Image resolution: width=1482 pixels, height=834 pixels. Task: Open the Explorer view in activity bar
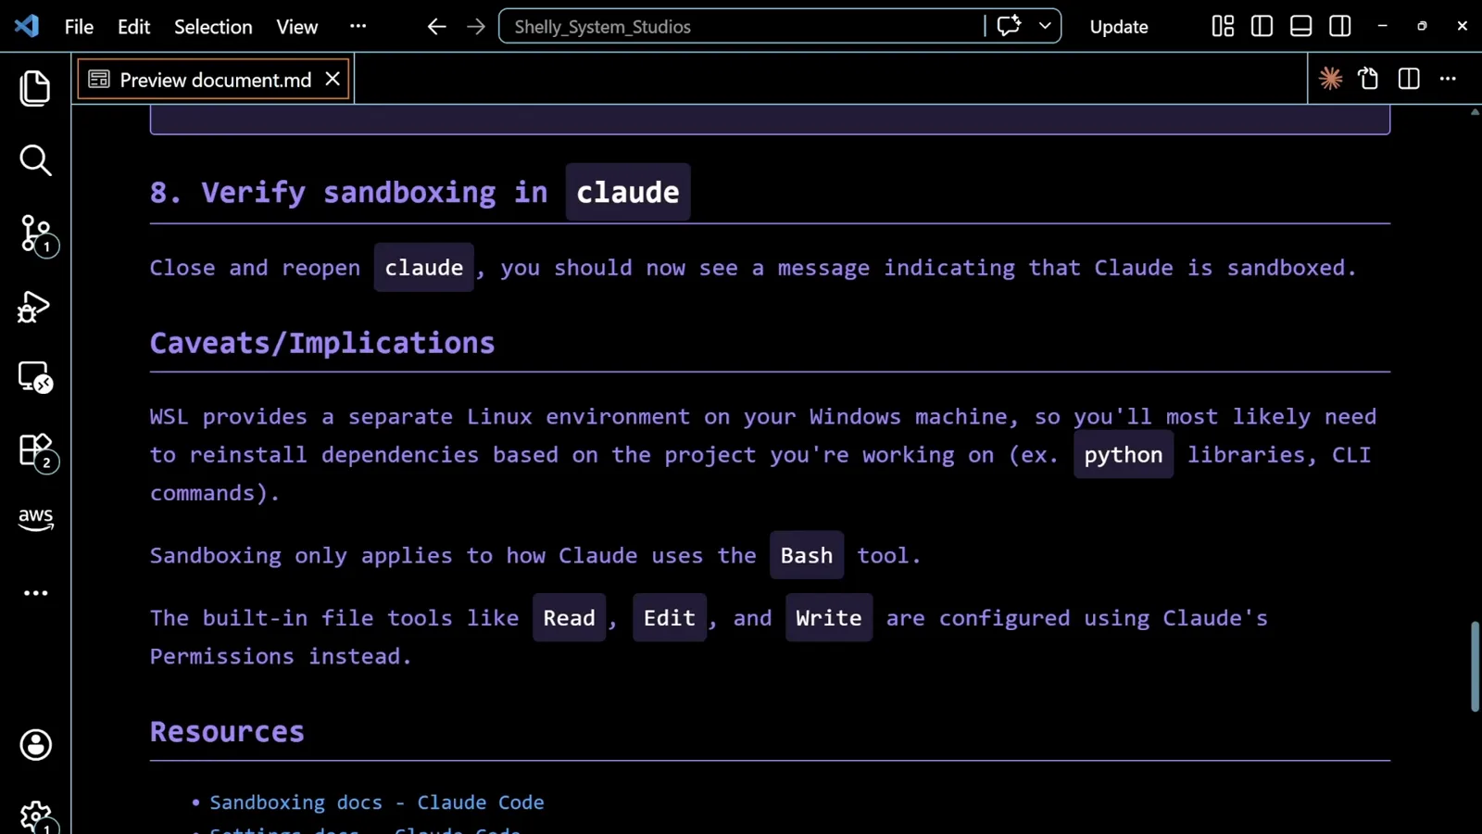(35, 88)
